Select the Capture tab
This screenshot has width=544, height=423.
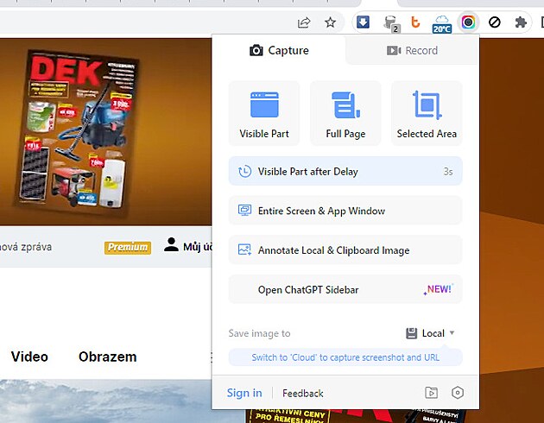tap(279, 50)
